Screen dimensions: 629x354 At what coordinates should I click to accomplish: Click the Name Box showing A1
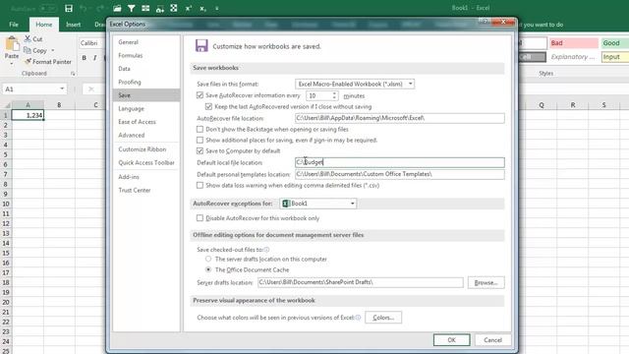coord(30,88)
